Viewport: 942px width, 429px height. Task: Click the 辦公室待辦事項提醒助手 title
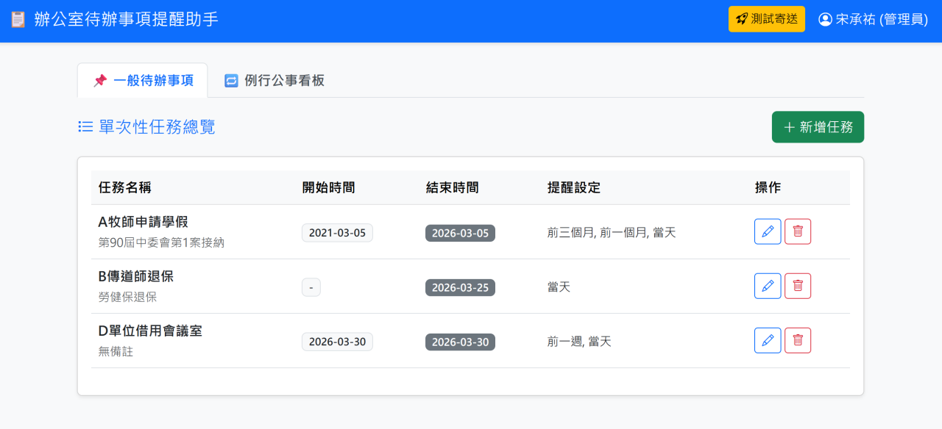[x=126, y=20]
